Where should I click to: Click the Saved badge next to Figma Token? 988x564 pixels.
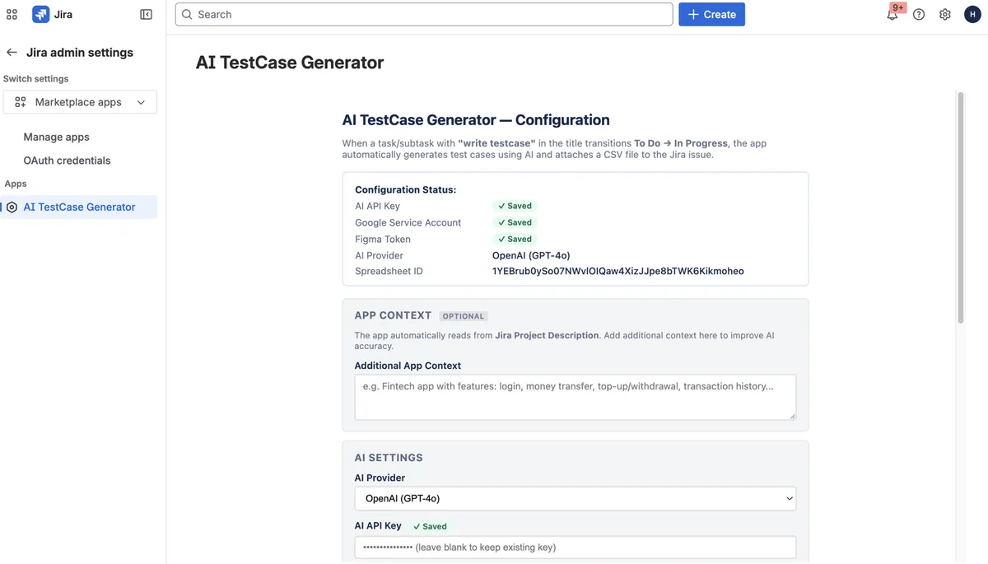(x=515, y=239)
